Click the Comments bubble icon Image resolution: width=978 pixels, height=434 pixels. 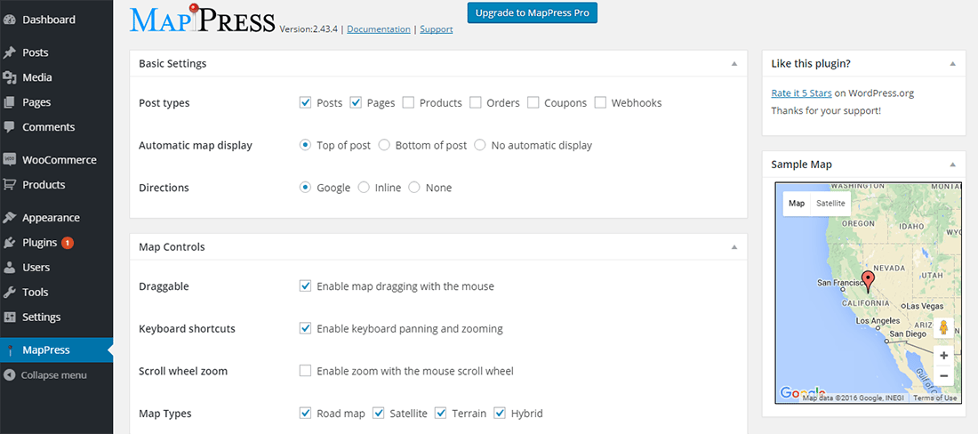click(10, 126)
